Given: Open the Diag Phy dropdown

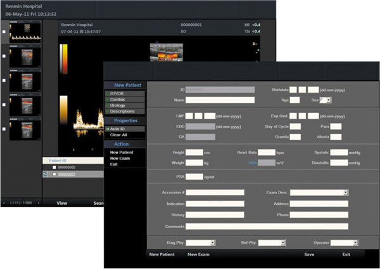Looking at the screenshot, I should point(213,242).
